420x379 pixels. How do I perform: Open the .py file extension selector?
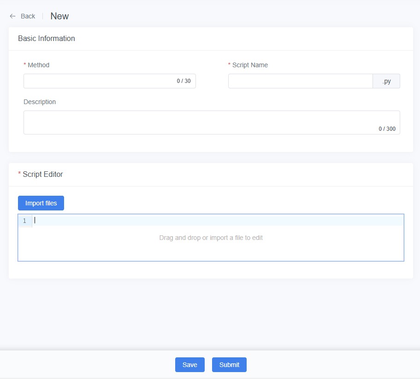pyautogui.click(x=386, y=81)
